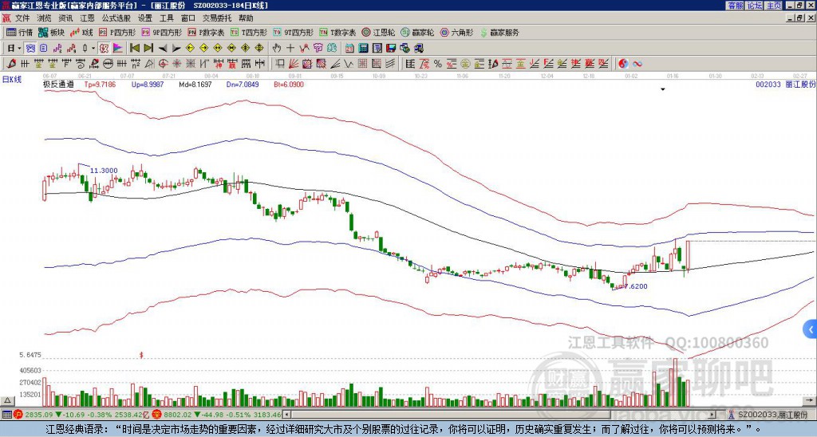This screenshot has width=817, height=437.
Task: Open the P四方形 tool
Action: [x=117, y=32]
